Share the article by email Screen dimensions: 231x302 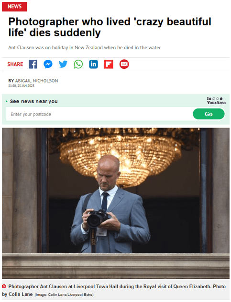[x=124, y=64]
